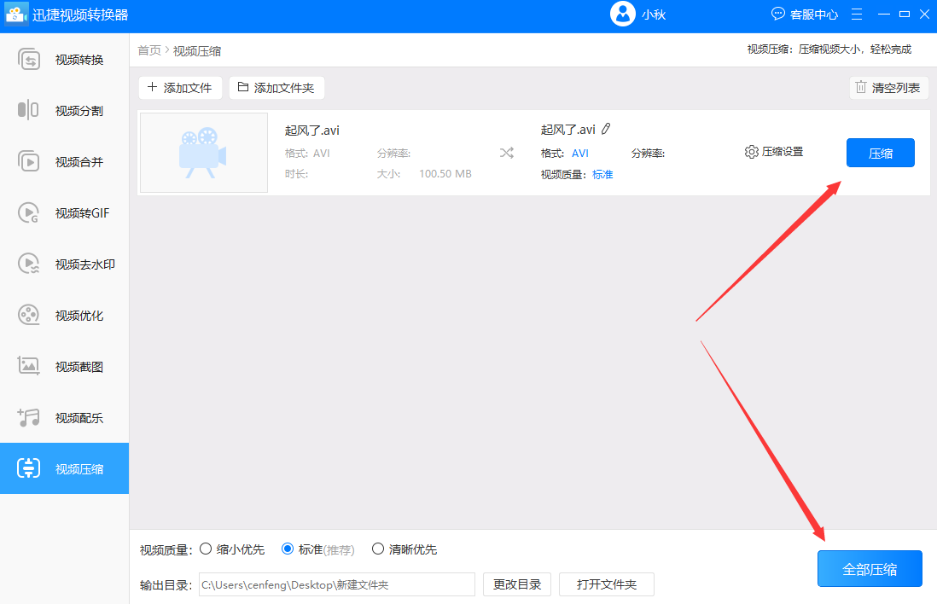Image resolution: width=937 pixels, height=604 pixels.
Task: Change 视频质量 标准 link
Action: pos(602,174)
